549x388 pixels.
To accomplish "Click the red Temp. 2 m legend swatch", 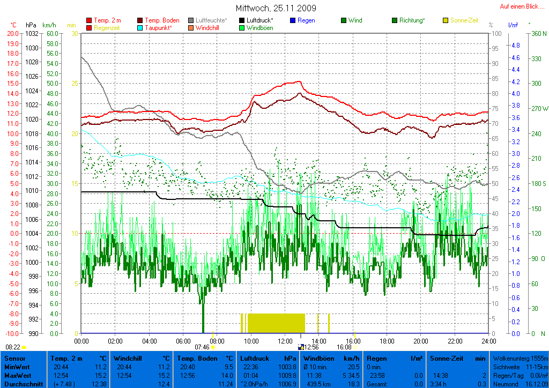I will 89,20.
